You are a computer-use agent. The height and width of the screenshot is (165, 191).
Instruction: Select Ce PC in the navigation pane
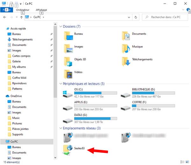[27, 142]
